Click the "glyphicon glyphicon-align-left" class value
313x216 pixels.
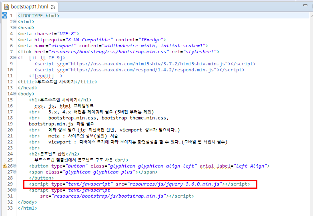click(x=152, y=166)
